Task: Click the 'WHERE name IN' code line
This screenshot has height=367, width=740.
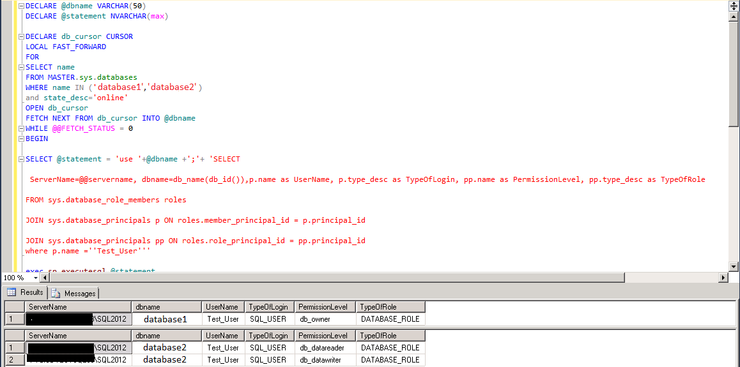Action: click(114, 87)
